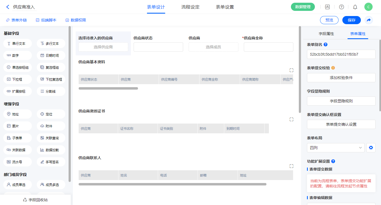Click the 表单别名 help tooltip icon

click(325, 45)
